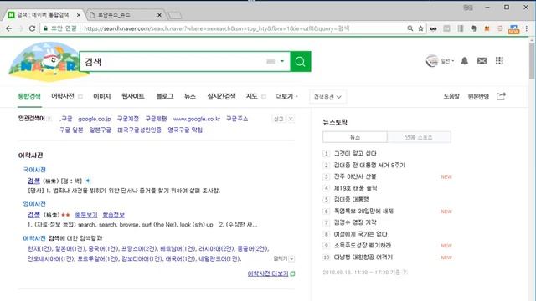The image size is (536, 301).
Task: Click the share icon beside 원본반영
Action: tap(501, 97)
